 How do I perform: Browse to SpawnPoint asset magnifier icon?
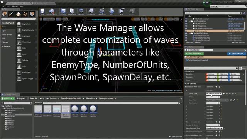pos(231,100)
